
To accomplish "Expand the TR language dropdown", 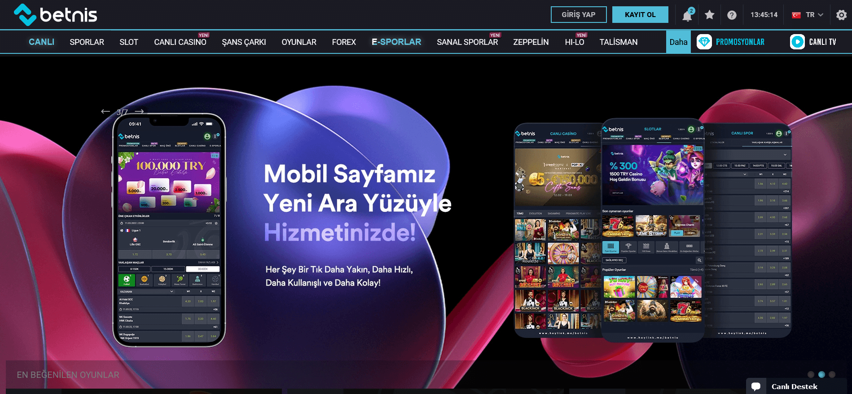I will pyautogui.click(x=808, y=15).
